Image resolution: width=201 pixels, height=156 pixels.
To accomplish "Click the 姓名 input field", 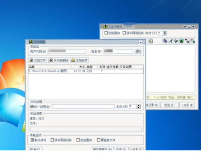I will point(118,51).
